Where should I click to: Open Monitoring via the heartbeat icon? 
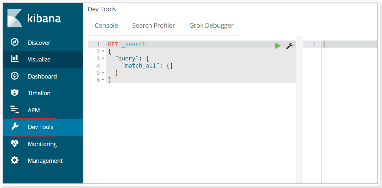pyautogui.click(x=15, y=144)
